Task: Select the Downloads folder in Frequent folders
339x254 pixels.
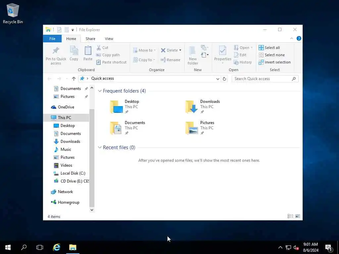Action: tap(203, 107)
